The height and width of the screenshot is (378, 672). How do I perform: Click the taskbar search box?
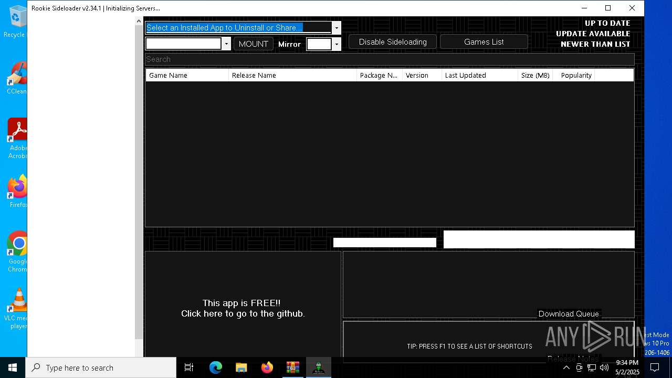pyautogui.click(x=101, y=367)
